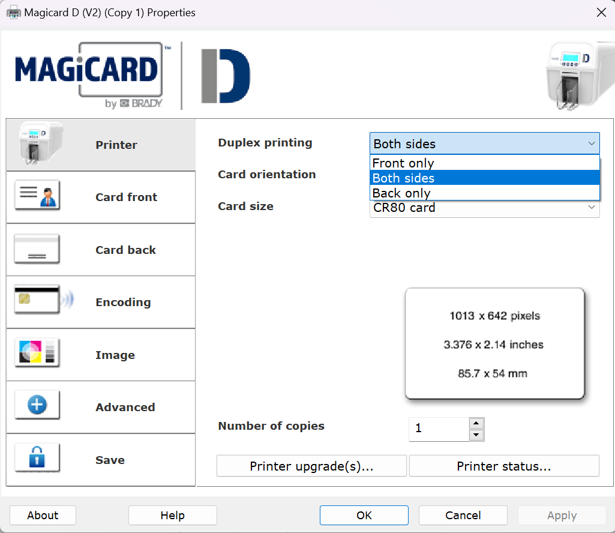Decrease number of copies
Screen dimensions: 615x533
(x=476, y=435)
